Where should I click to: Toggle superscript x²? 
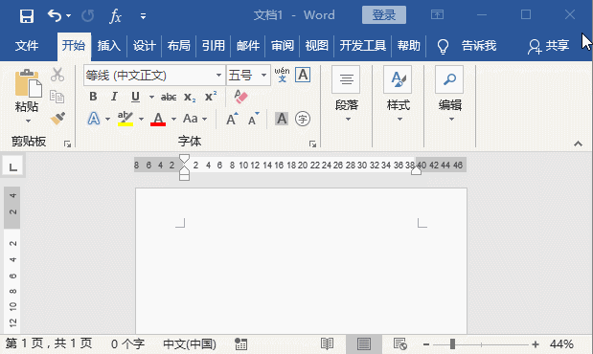tap(210, 97)
